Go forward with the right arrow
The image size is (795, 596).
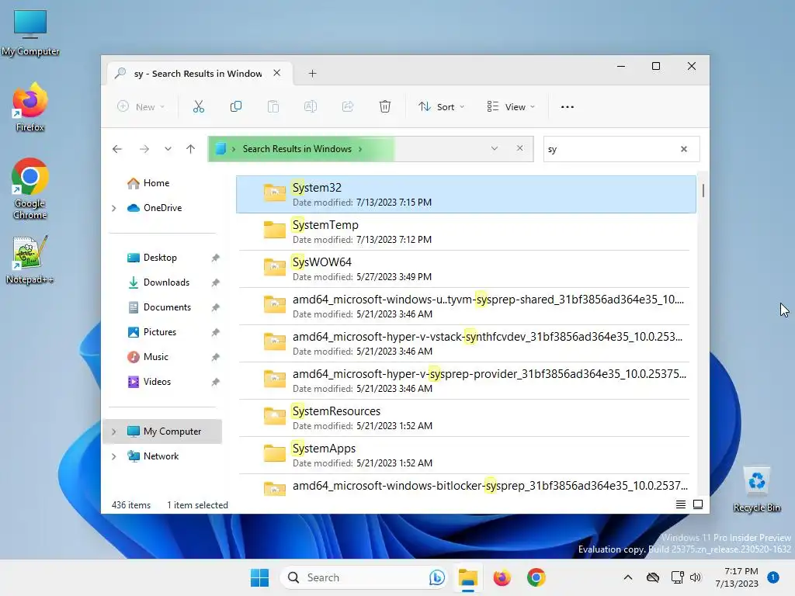[x=144, y=149]
